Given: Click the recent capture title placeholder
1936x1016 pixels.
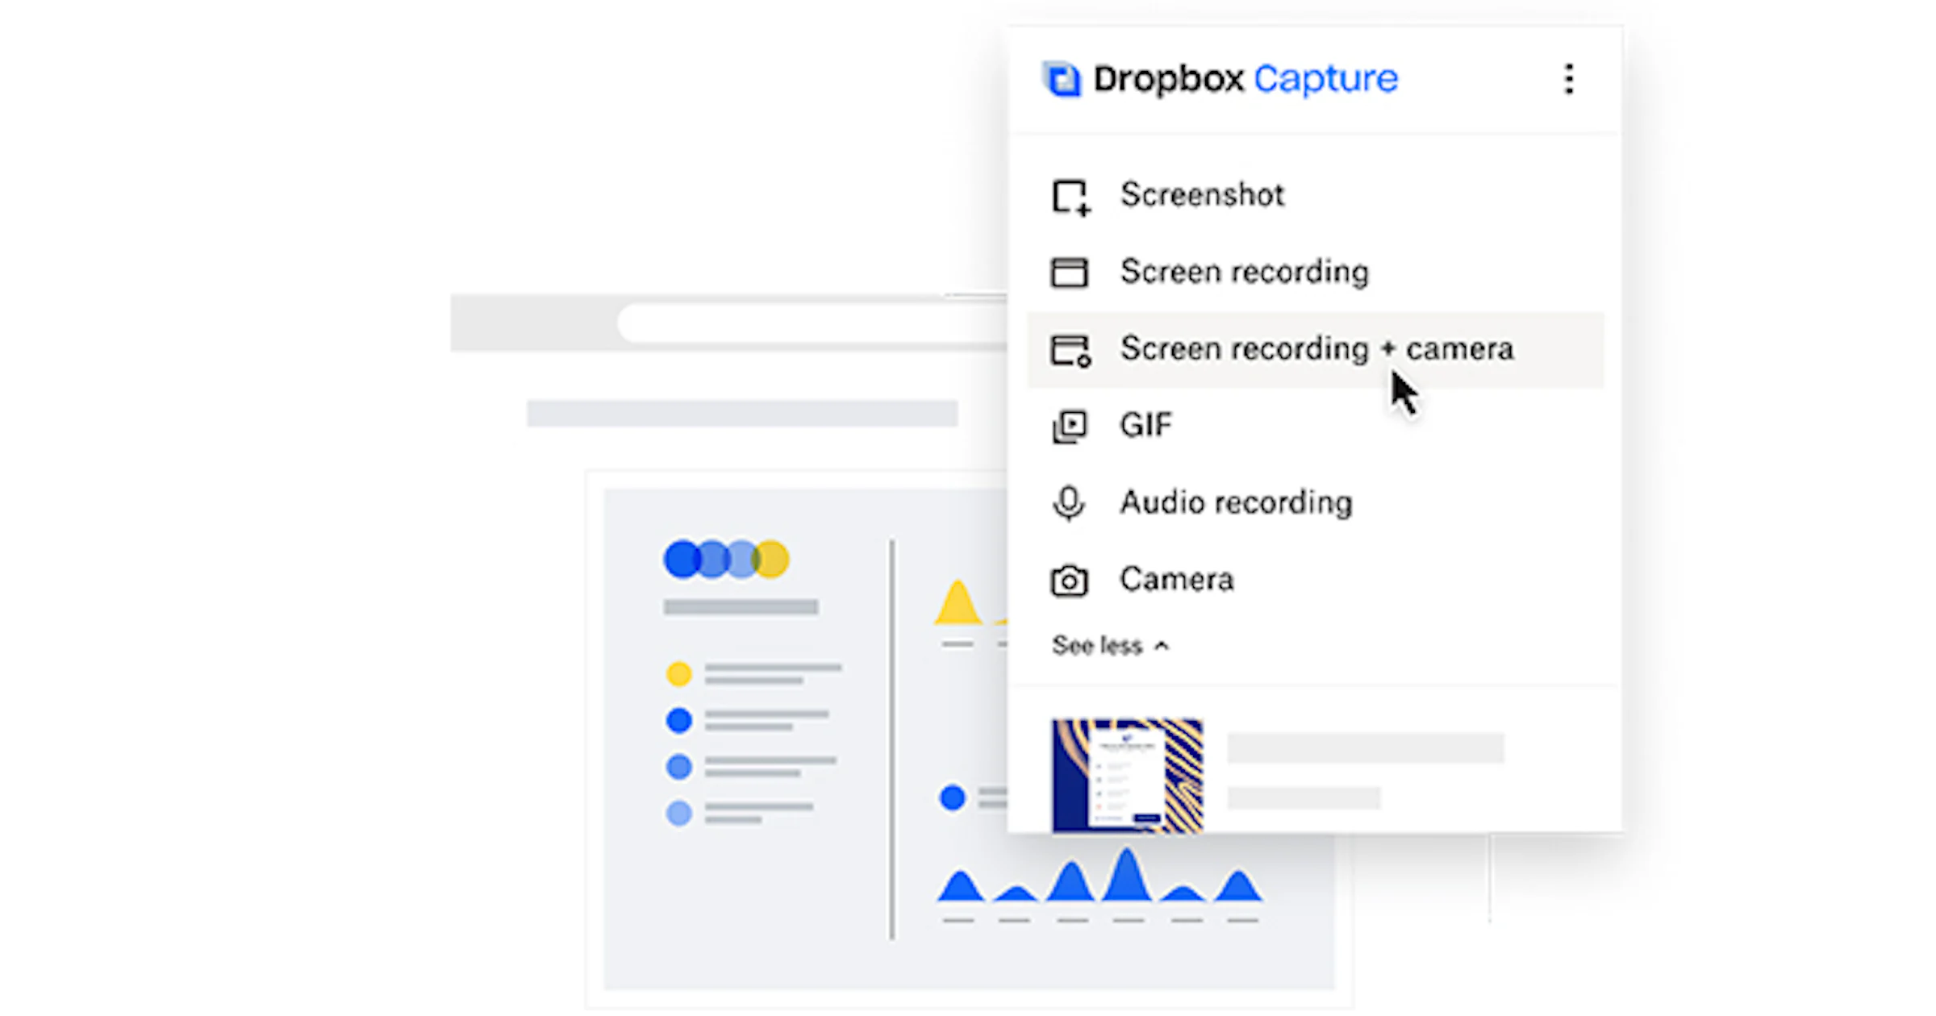Looking at the screenshot, I should point(1367,747).
